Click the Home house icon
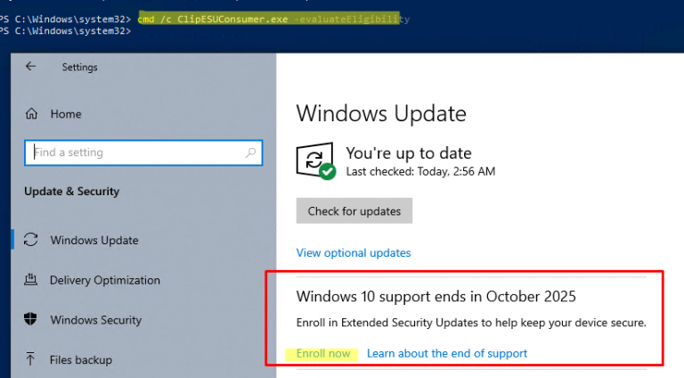This screenshot has width=684, height=378. tap(32, 114)
